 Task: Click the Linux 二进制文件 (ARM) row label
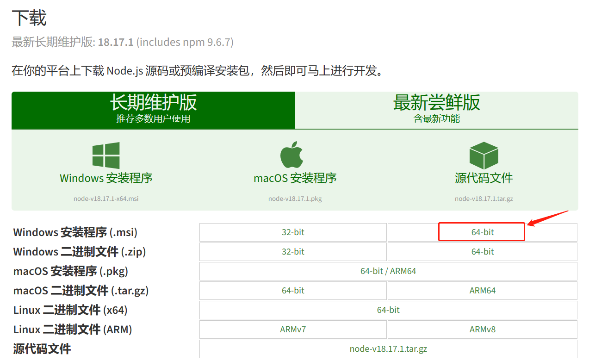click(x=73, y=330)
